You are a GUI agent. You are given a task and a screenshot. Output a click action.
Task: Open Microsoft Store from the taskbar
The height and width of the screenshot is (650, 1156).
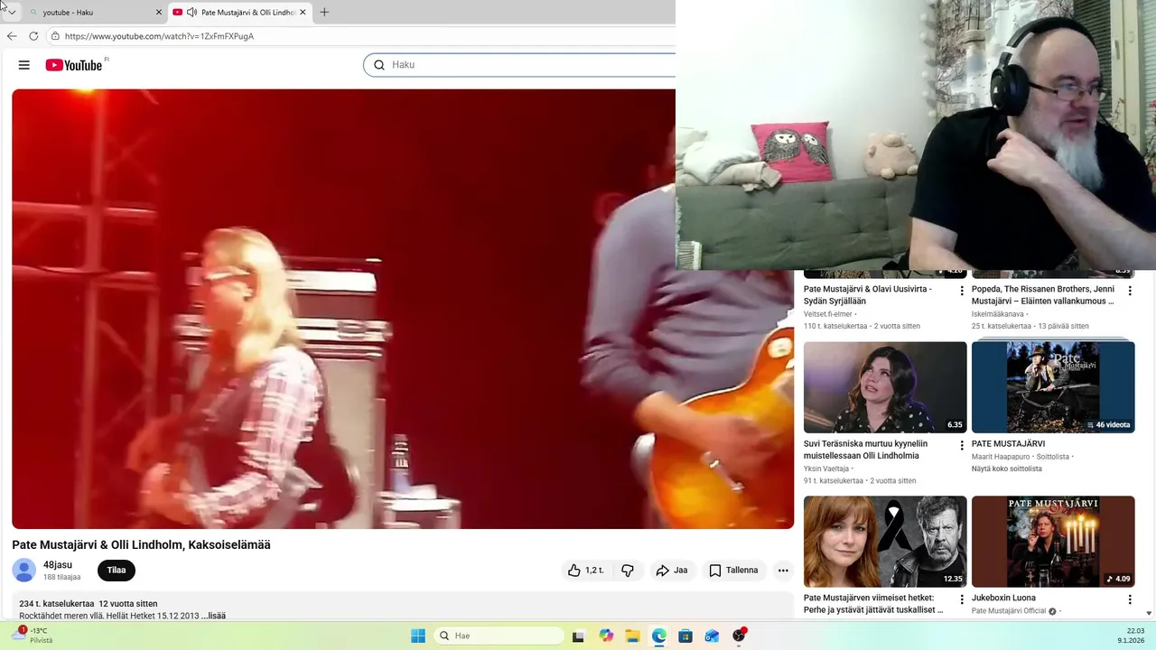point(685,636)
